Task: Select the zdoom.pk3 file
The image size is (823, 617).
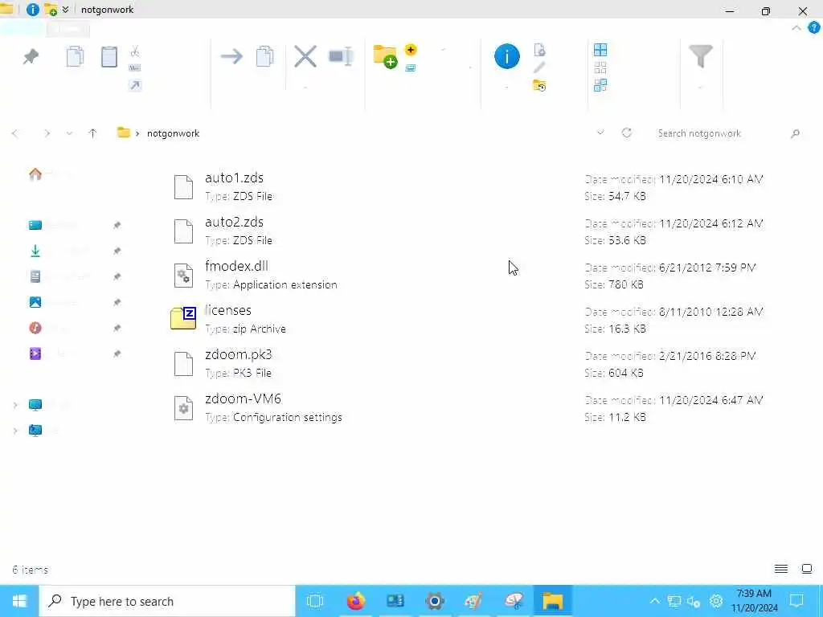Action: tap(469, 363)
